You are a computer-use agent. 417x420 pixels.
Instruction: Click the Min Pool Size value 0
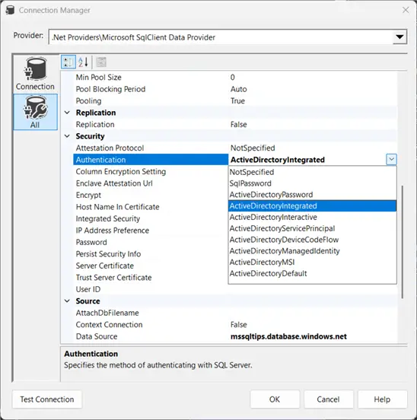click(x=233, y=78)
